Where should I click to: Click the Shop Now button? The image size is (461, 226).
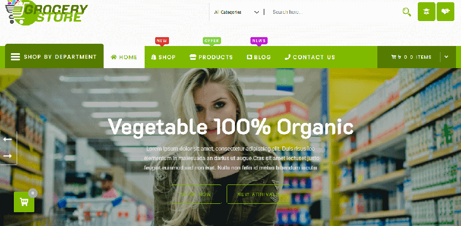(196, 194)
